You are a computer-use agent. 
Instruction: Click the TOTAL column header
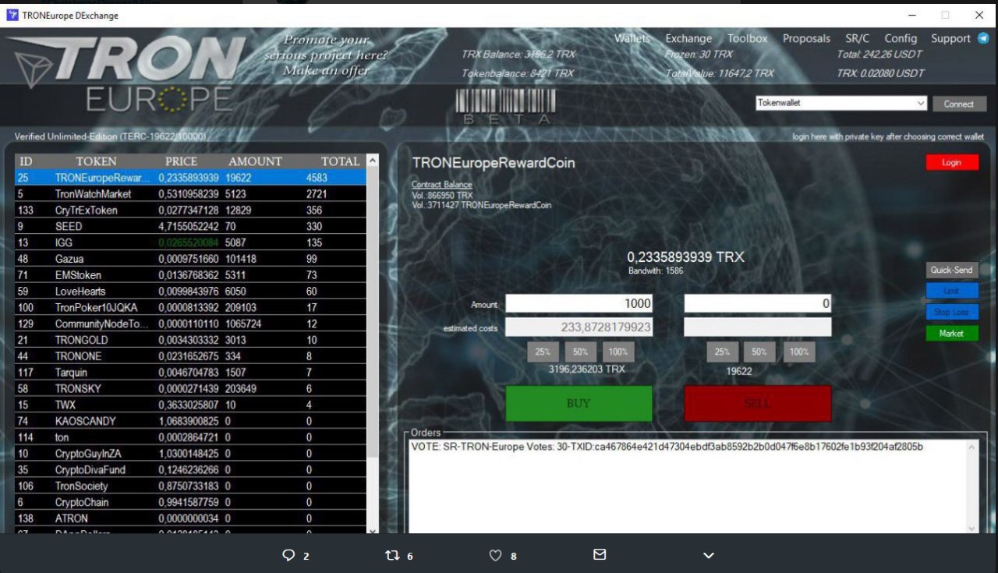[x=340, y=161]
